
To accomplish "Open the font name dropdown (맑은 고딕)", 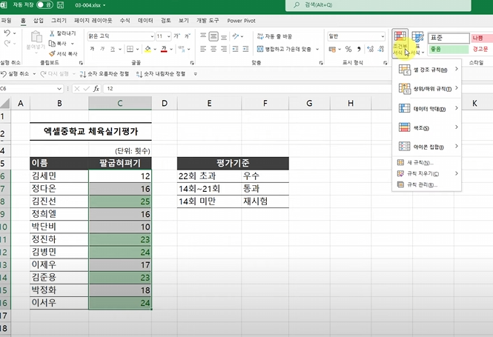I will click(152, 36).
